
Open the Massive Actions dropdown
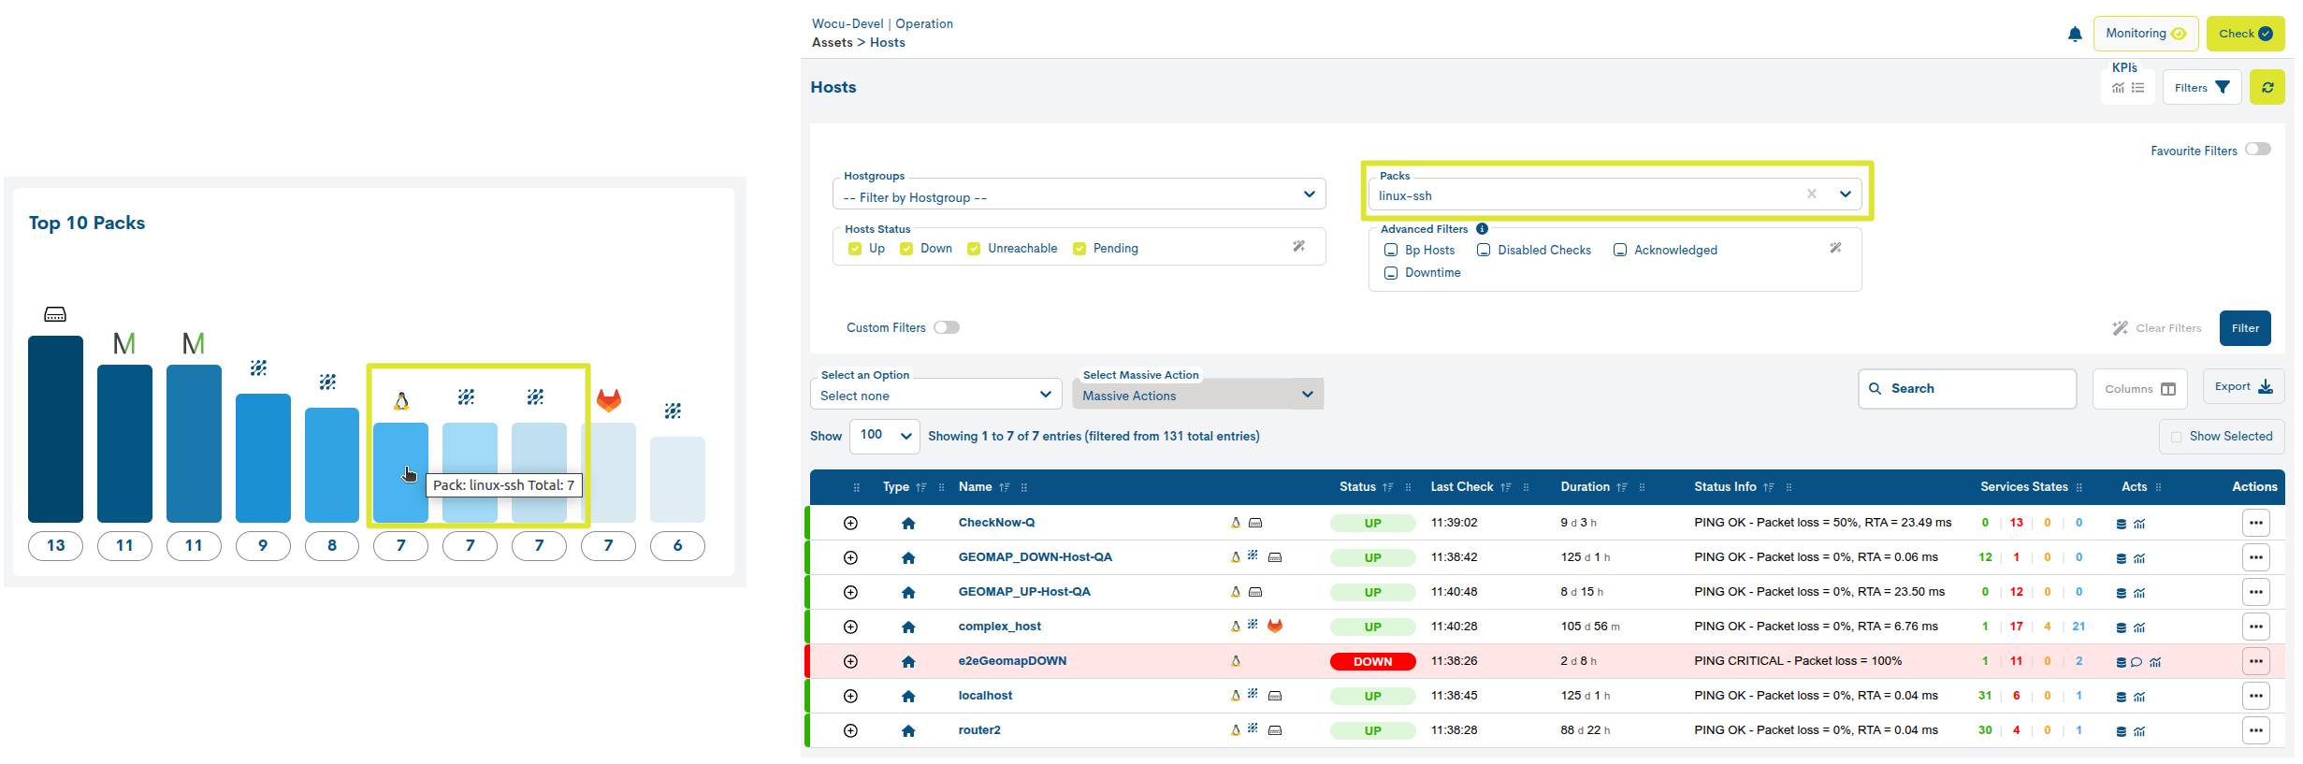coord(1197,395)
